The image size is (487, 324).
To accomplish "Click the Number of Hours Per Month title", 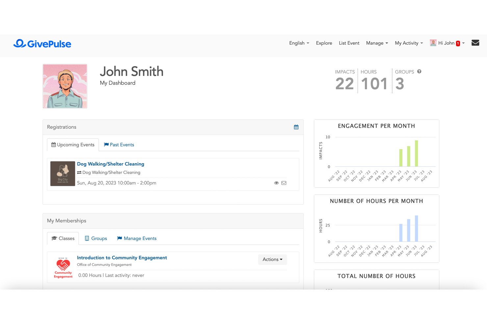I will pyautogui.click(x=376, y=201).
